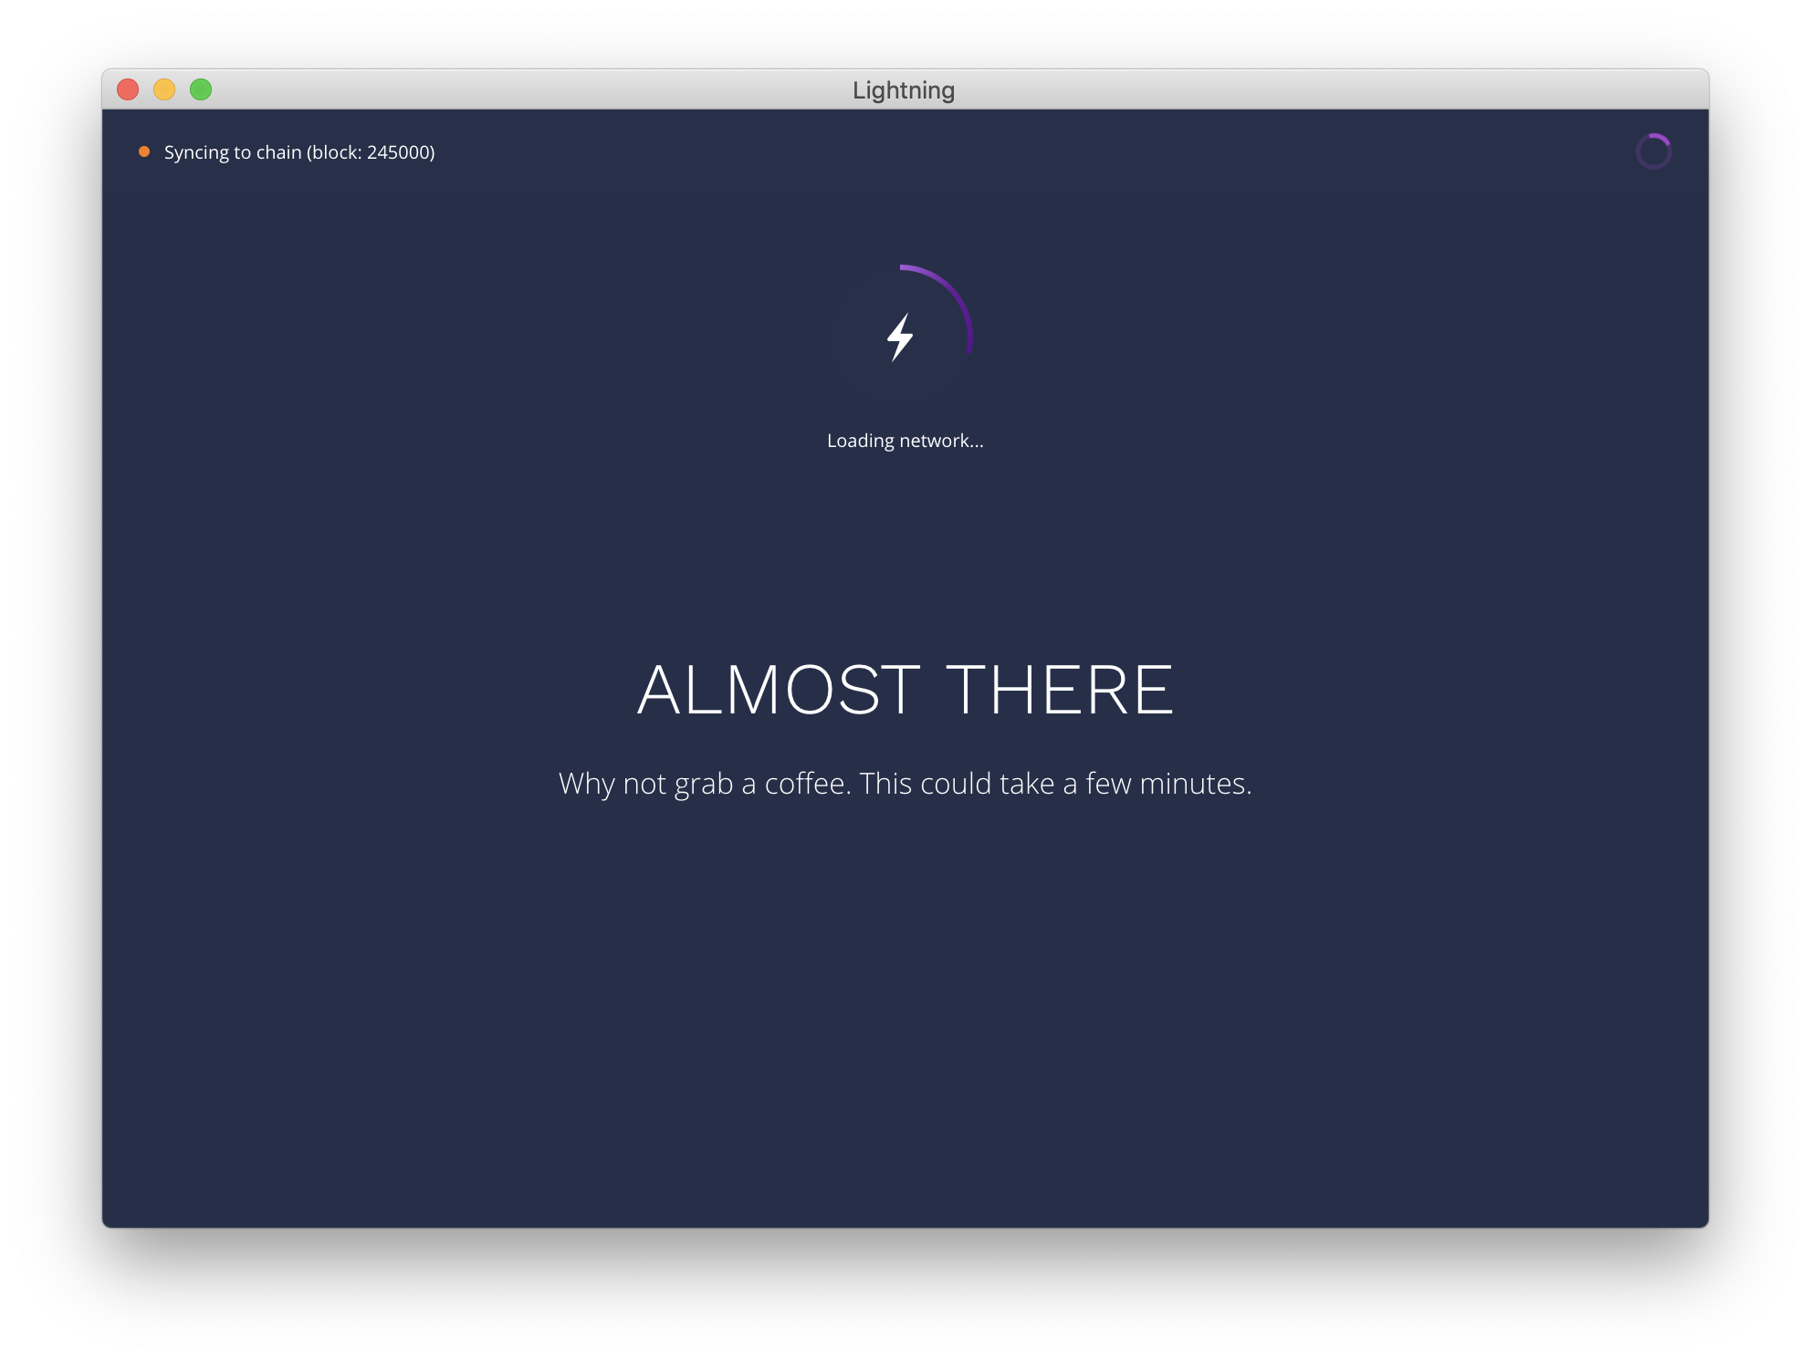Click the 'ALMOST THERE' heading

click(905, 690)
